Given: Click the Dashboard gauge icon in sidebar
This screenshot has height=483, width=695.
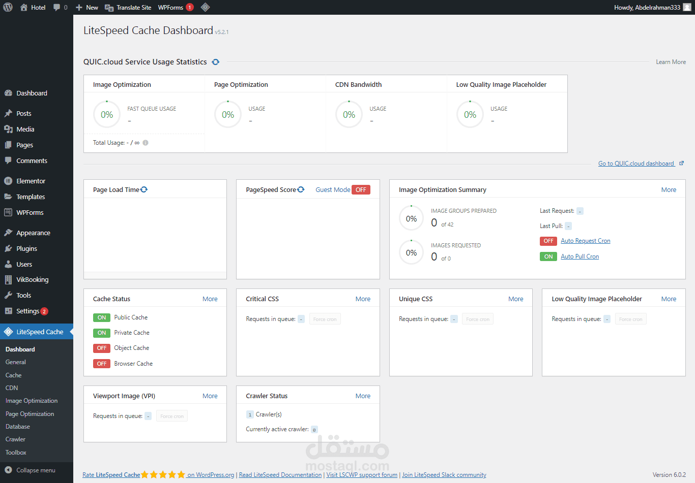Looking at the screenshot, I should click(8, 93).
